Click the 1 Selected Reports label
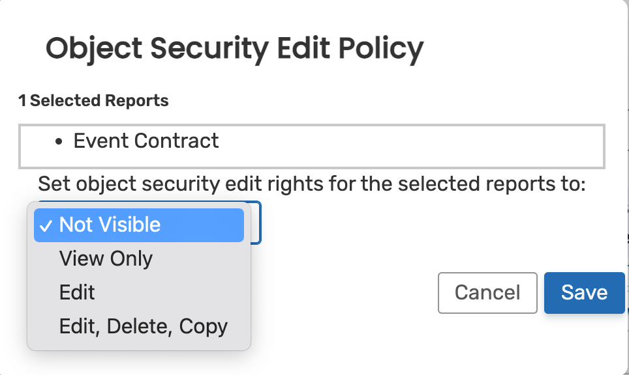629x375 pixels. pyautogui.click(x=93, y=101)
